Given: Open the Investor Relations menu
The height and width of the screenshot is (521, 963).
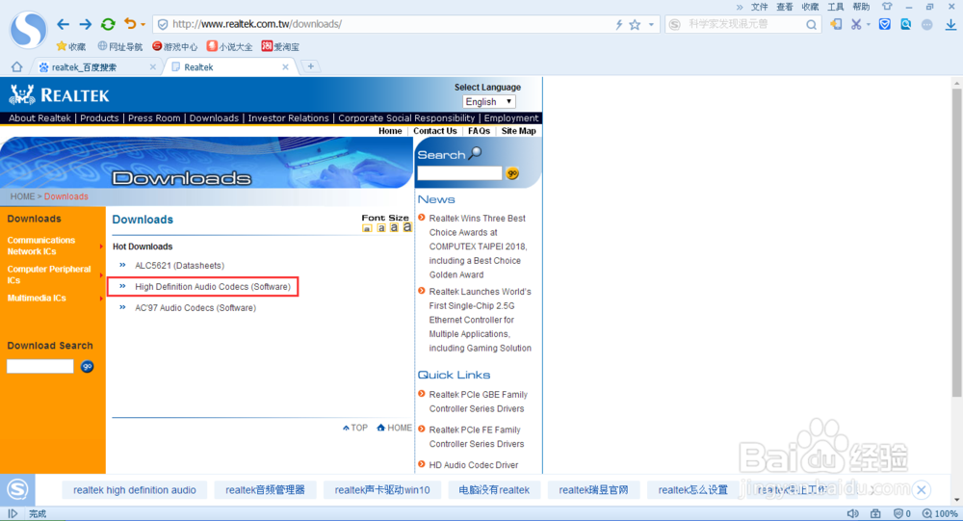Looking at the screenshot, I should click(288, 117).
